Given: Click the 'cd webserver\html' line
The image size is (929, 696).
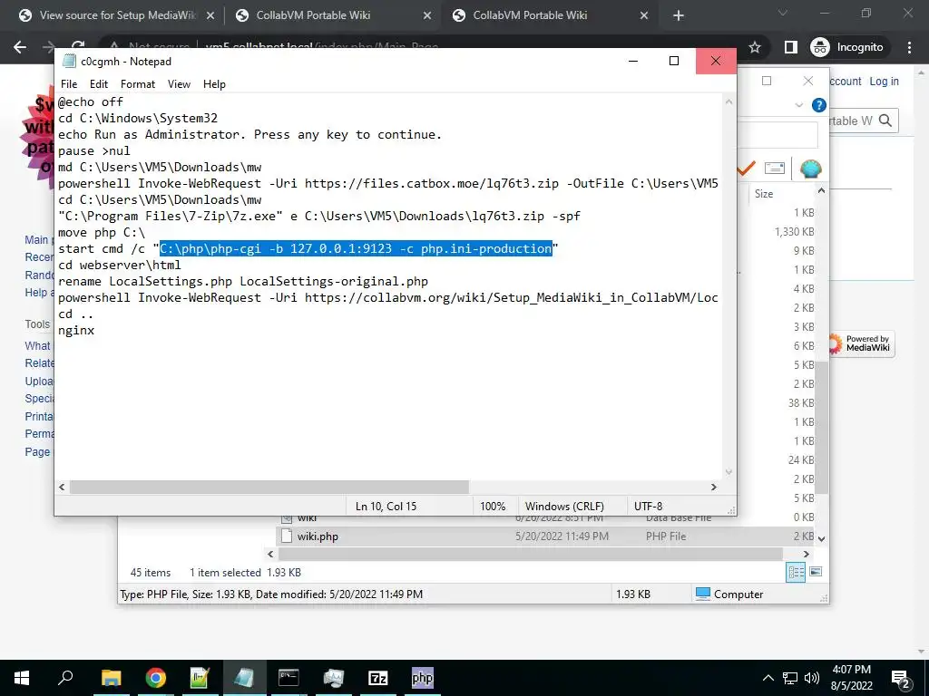Looking at the screenshot, I should tap(120, 266).
